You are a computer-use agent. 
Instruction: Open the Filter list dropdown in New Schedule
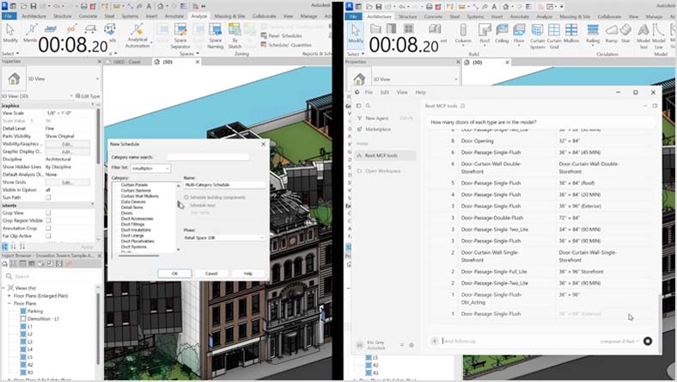pyautogui.click(x=150, y=168)
